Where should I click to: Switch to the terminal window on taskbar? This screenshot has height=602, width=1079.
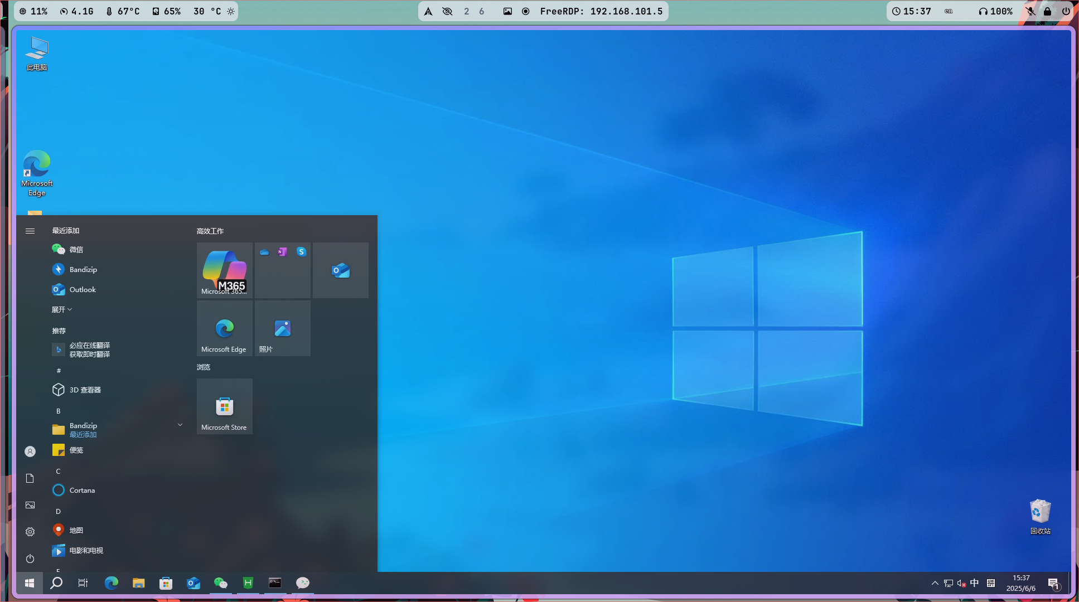[x=275, y=583]
